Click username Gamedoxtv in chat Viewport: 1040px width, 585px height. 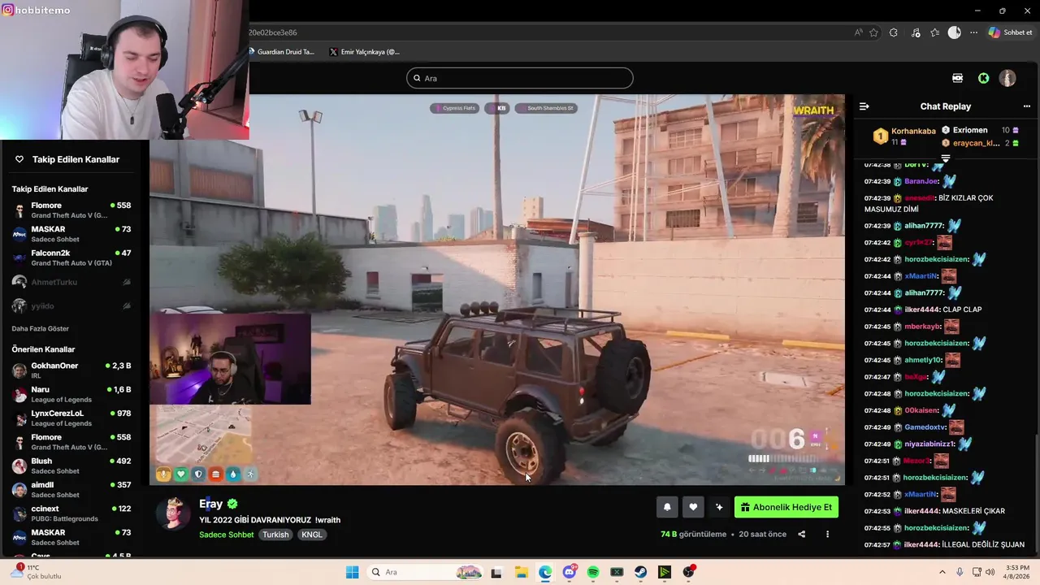tap(925, 427)
